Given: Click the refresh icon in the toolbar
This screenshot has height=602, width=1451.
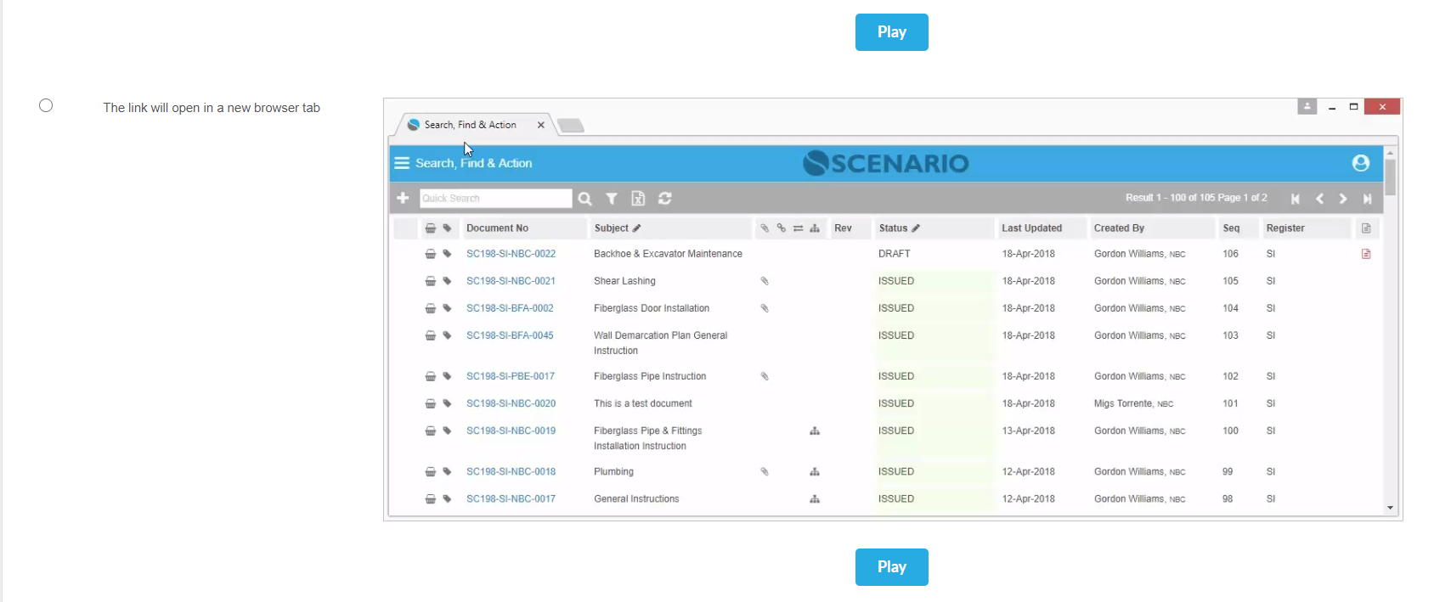Looking at the screenshot, I should tap(665, 199).
